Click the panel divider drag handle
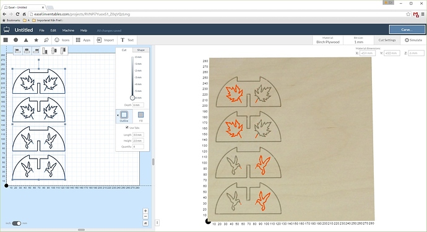 153,162
